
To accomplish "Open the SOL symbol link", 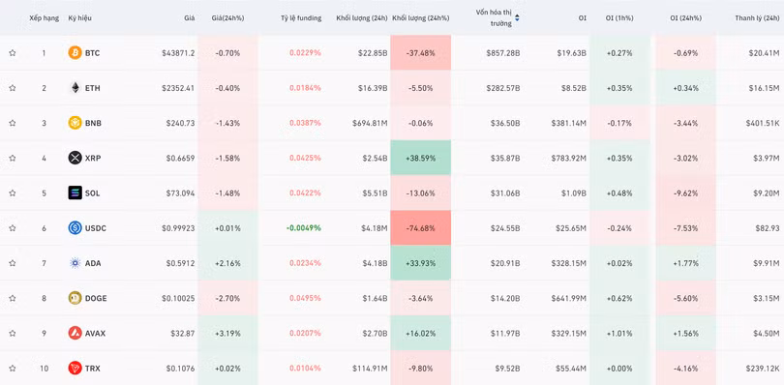I will (x=93, y=192).
